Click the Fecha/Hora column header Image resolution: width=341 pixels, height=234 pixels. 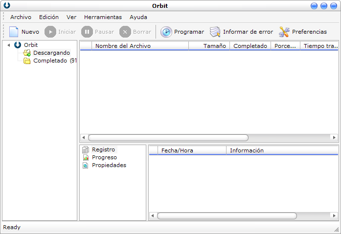tap(177, 150)
